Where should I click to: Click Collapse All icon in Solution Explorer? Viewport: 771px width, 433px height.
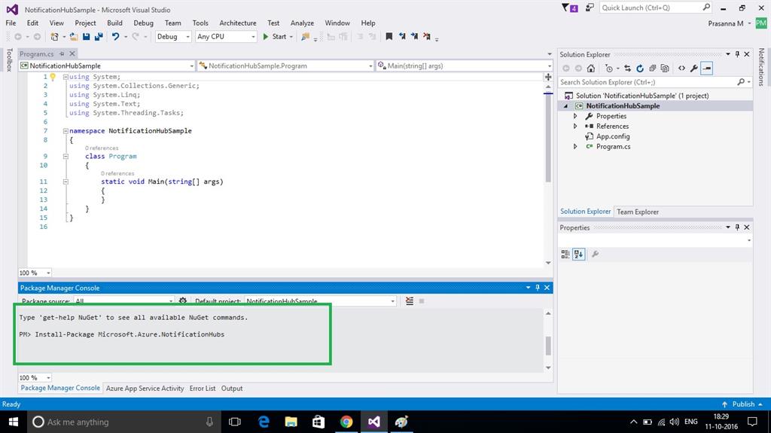coord(652,68)
